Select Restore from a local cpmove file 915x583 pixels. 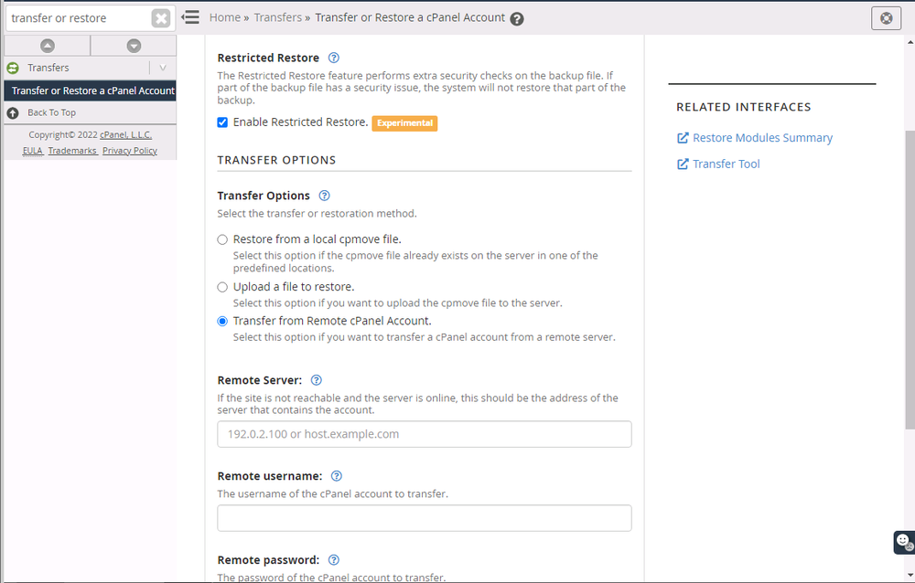222,239
